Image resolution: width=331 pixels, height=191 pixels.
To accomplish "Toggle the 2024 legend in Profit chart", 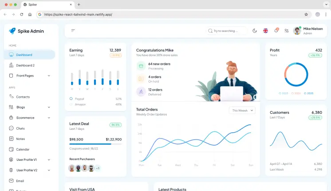I will tap(296, 93).
